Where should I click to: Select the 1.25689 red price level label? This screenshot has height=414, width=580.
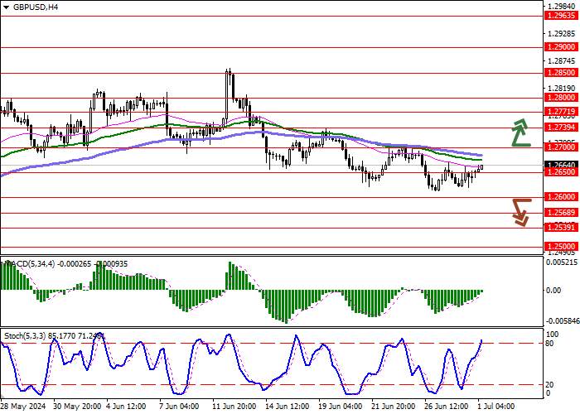[x=561, y=213]
